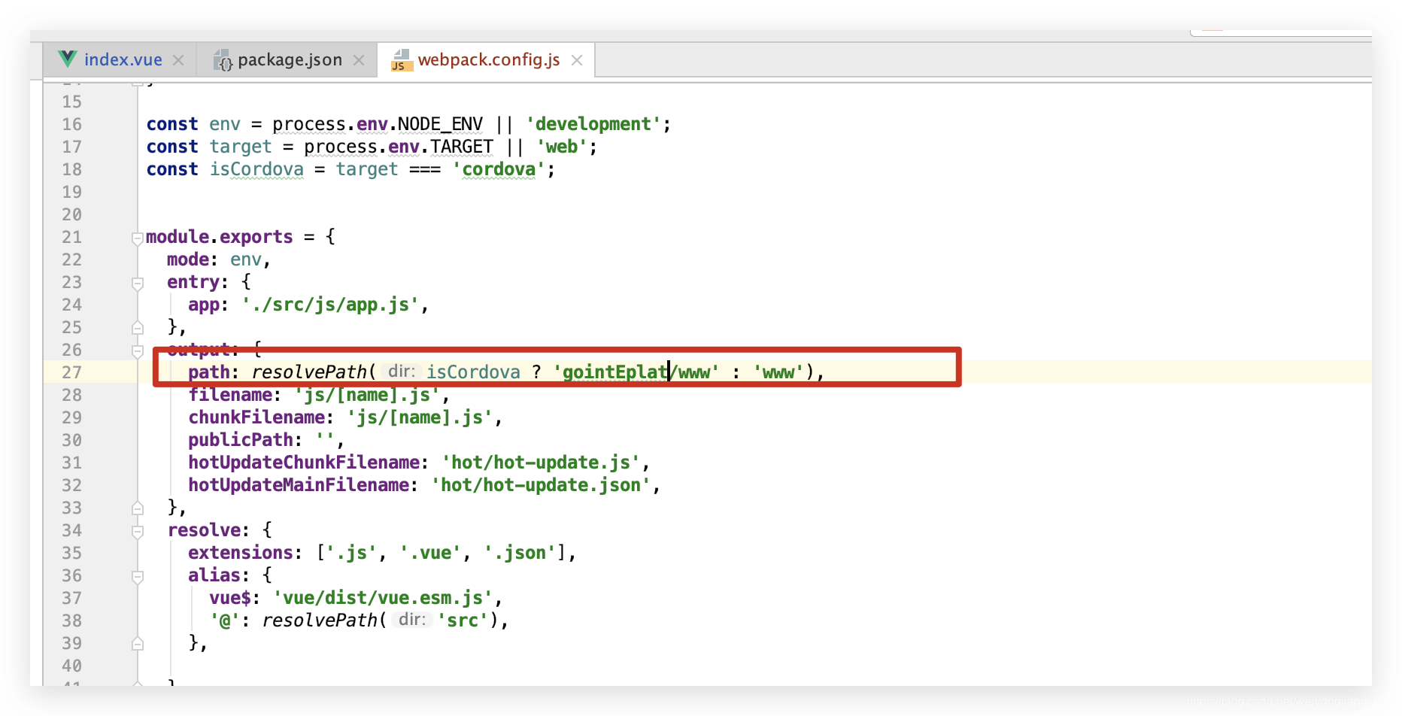
Task: Click the './src/js/app.js' entry path string
Action: pos(330,305)
